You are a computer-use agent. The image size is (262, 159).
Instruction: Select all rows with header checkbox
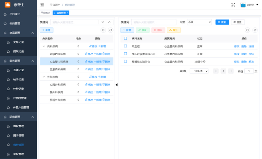click(x=125, y=38)
